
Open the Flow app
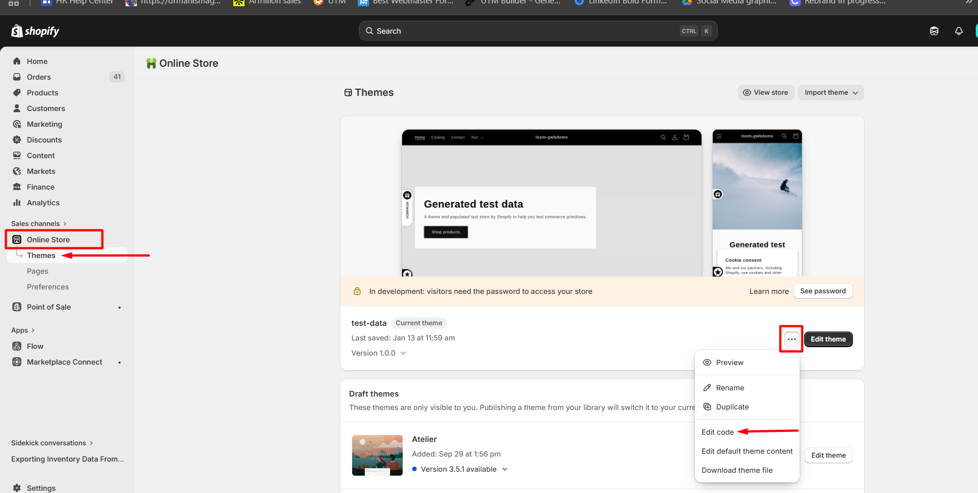point(35,347)
